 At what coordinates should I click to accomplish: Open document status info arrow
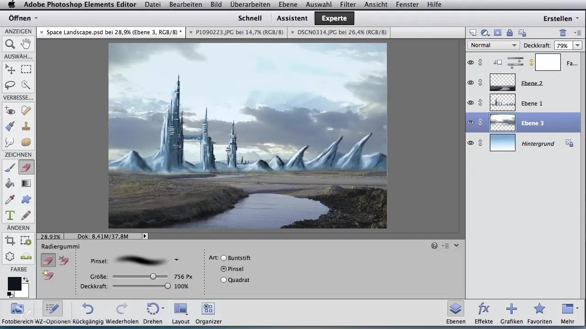pos(145,236)
